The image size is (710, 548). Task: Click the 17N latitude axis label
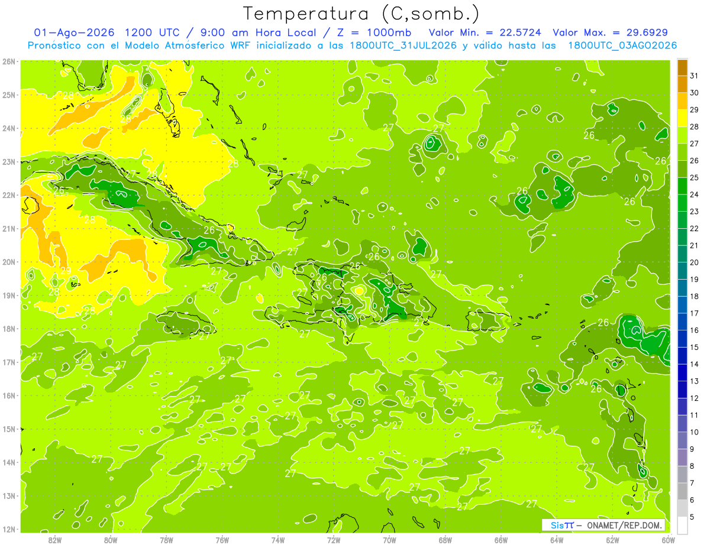coord(9,362)
